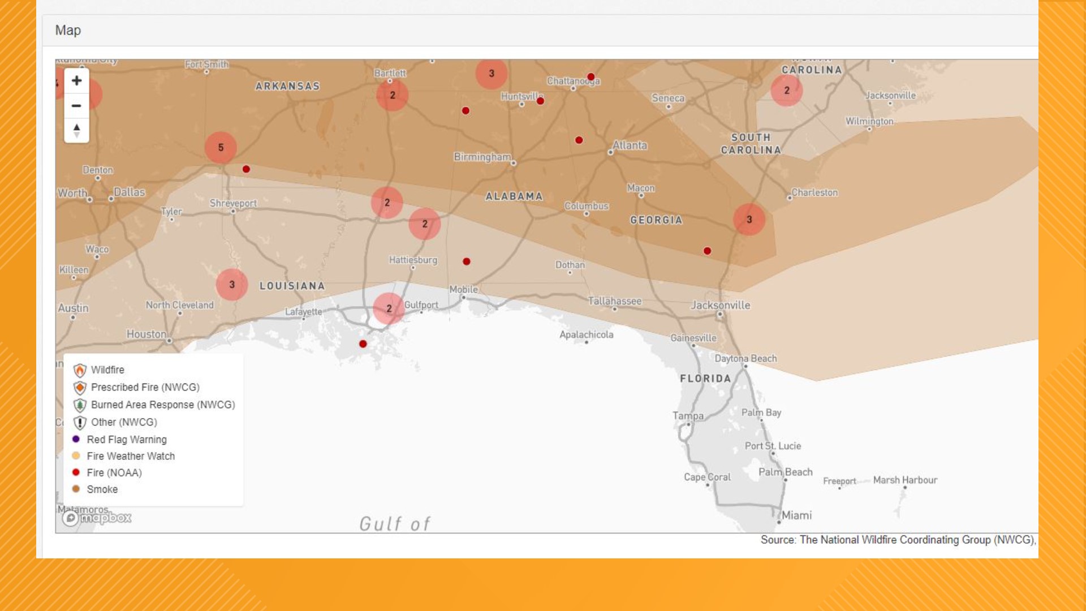The height and width of the screenshot is (611, 1086).
Task: Click the Map panel heading
Action: click(68, 31)
